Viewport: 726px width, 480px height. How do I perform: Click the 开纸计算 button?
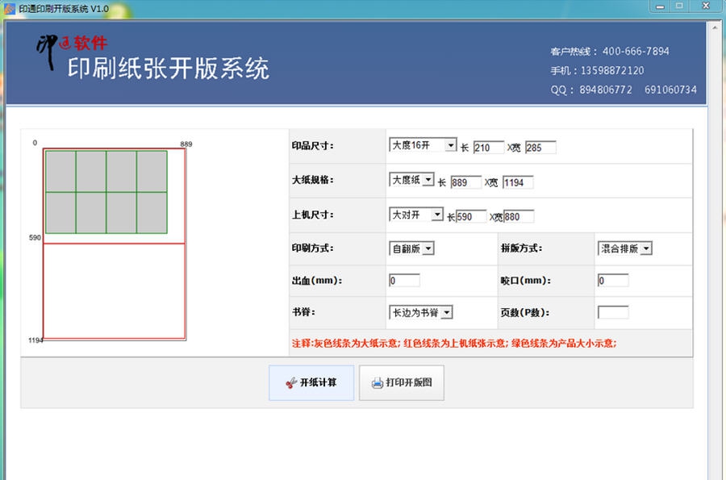point(311,382)
